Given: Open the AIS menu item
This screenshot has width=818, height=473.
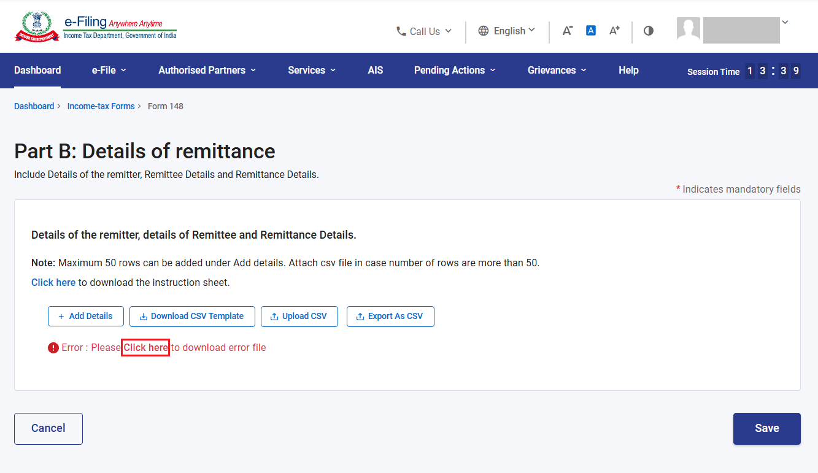Looking at the screenshot, I should (x=376, y=70).
